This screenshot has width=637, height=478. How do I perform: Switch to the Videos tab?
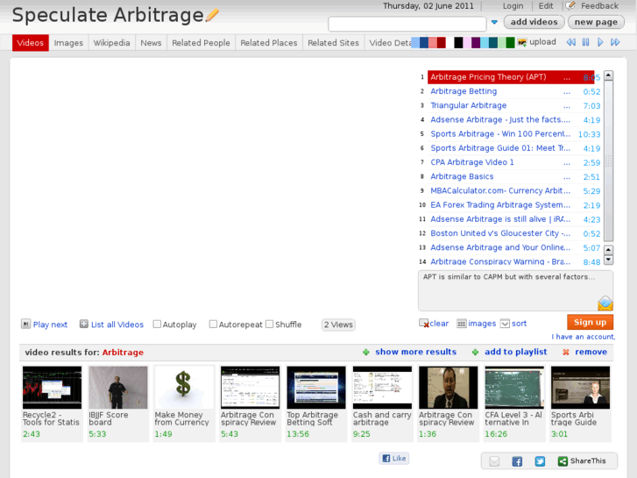(31, 43)
